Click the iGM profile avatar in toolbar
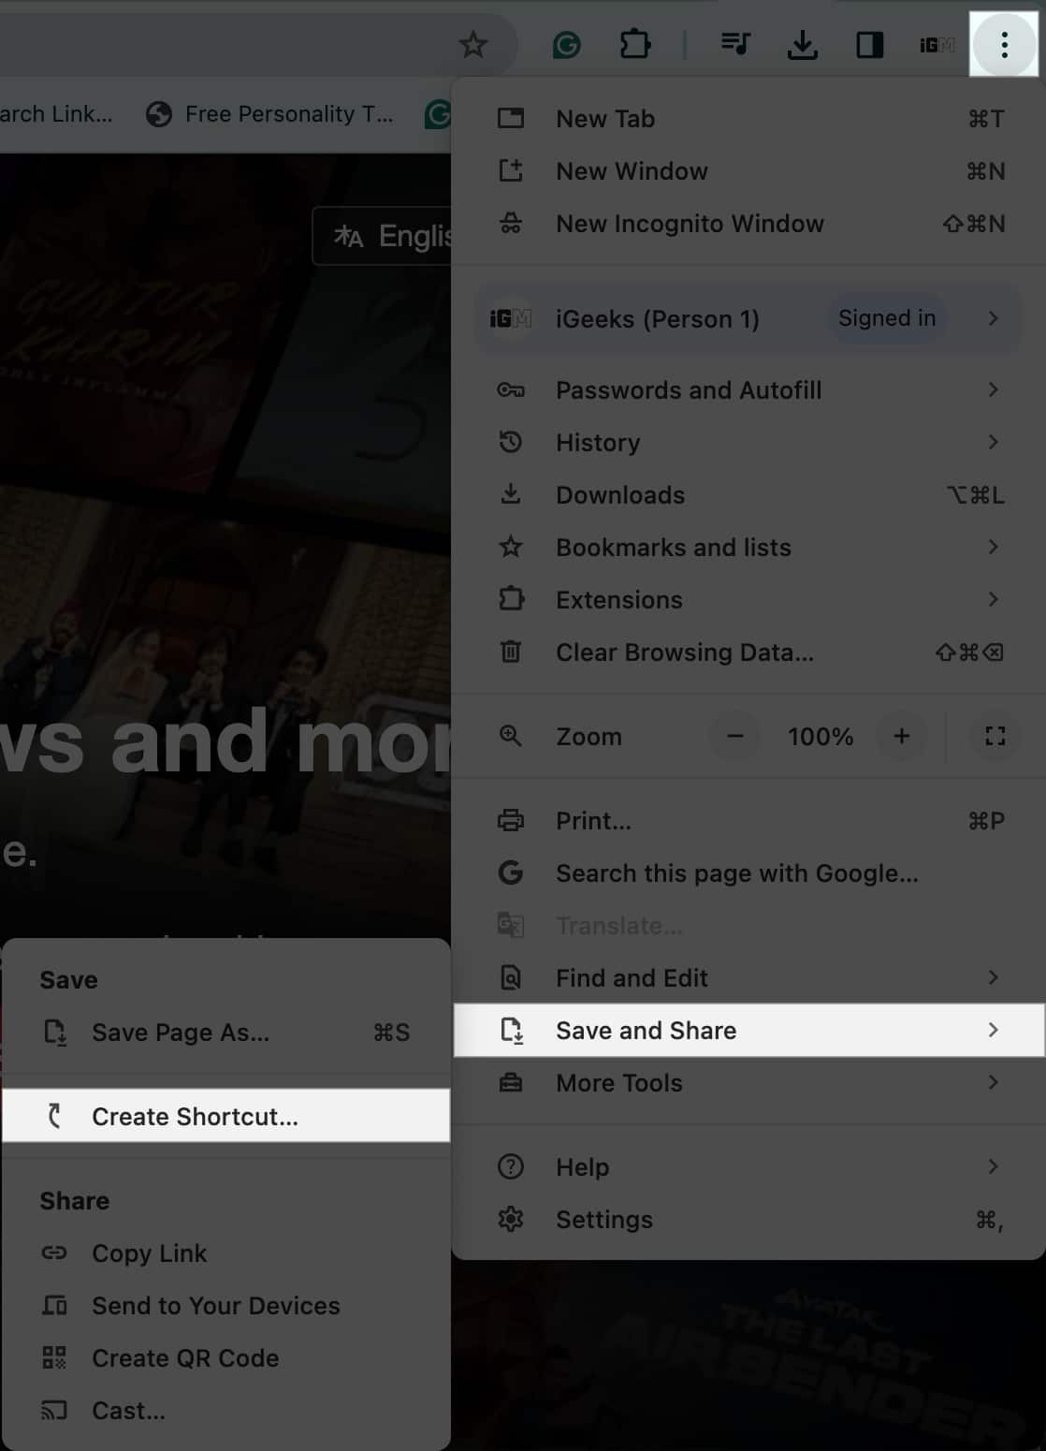The image size is (1046, 1451). point(937,44)
